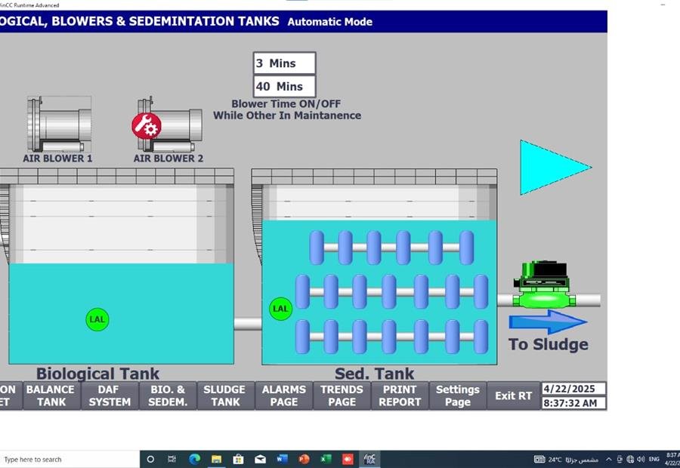The image size is (680, 468).
Task: Click the Exit RT button
Action: pos(514,396)
